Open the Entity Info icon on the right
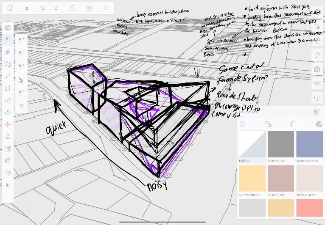 coord(317,98)
